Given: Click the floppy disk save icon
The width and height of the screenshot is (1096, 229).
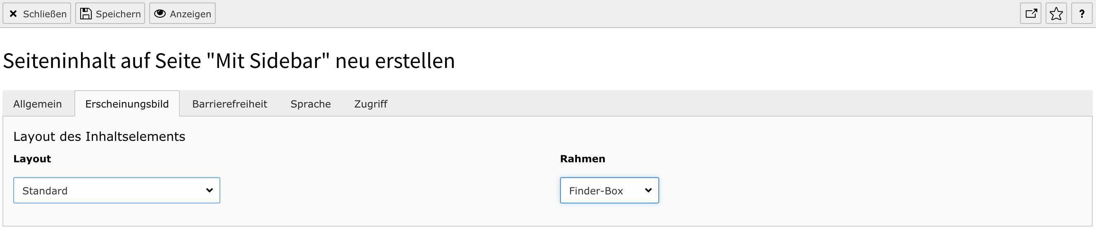Looking at the screenshot, I should [86, 14].
